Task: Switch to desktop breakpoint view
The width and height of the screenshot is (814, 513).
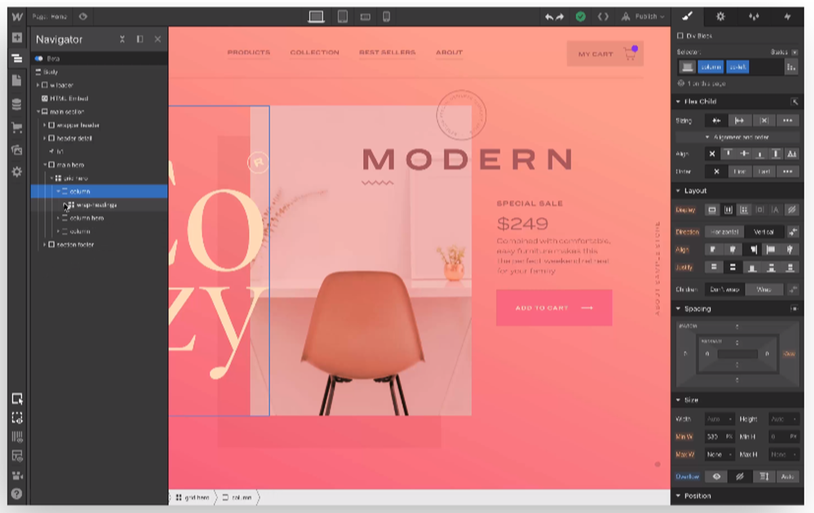Action: coord(317,17)
